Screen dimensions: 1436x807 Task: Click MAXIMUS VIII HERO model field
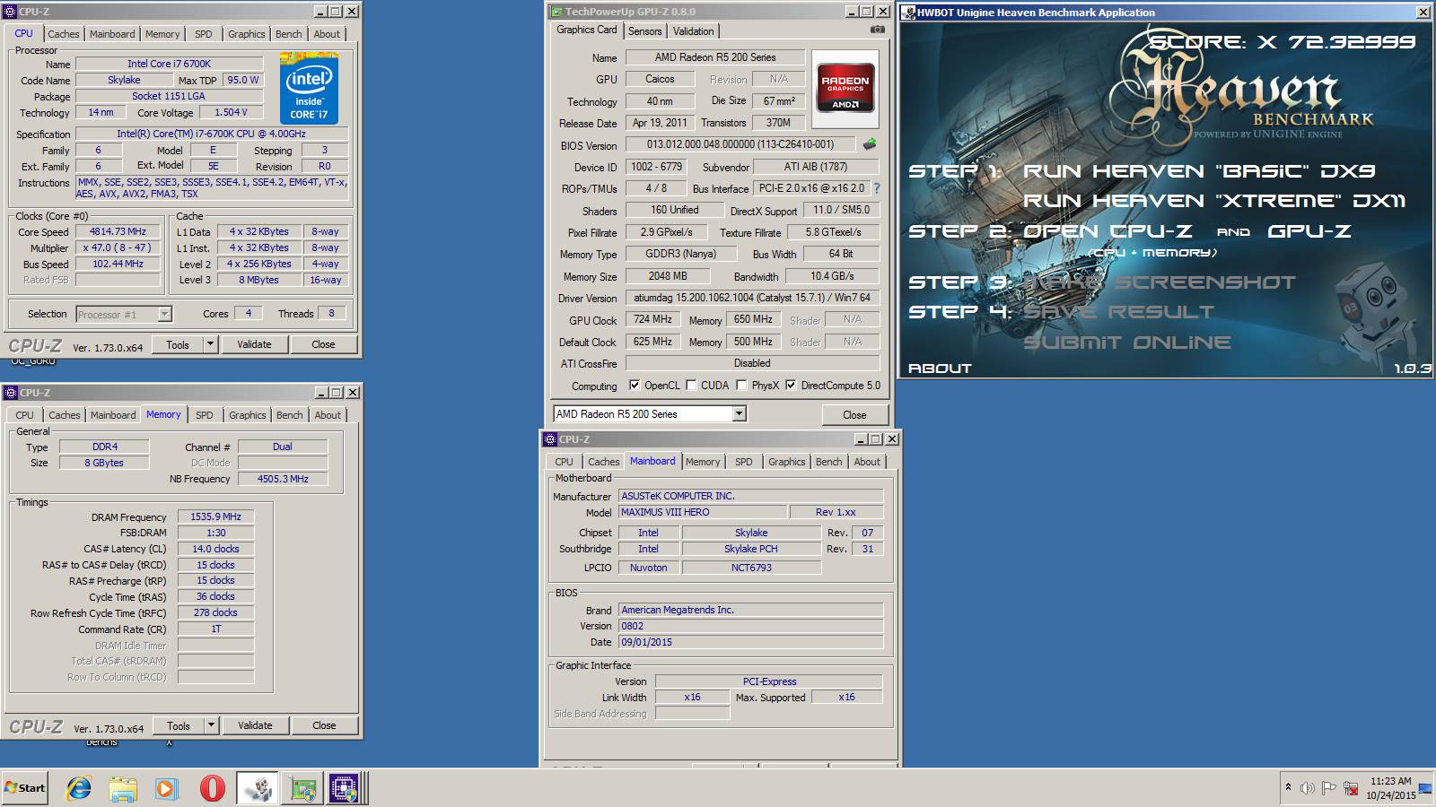click(x=703, y=512)
